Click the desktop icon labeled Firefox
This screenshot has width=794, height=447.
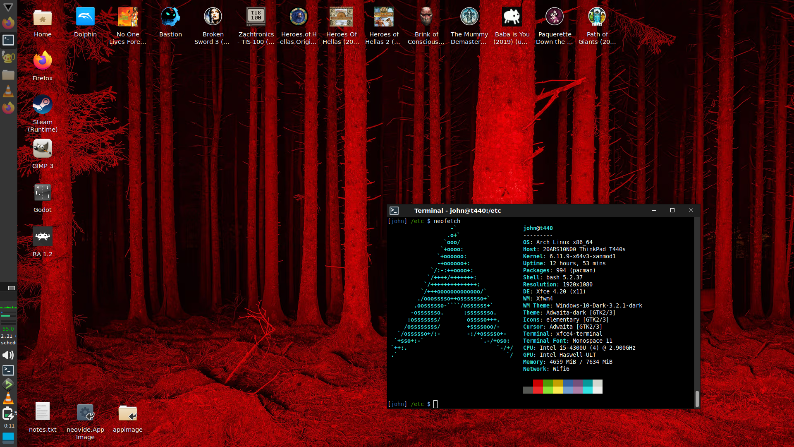(43, 66)
